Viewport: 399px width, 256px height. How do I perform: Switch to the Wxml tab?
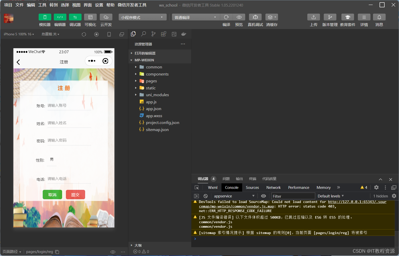[213, 188]
